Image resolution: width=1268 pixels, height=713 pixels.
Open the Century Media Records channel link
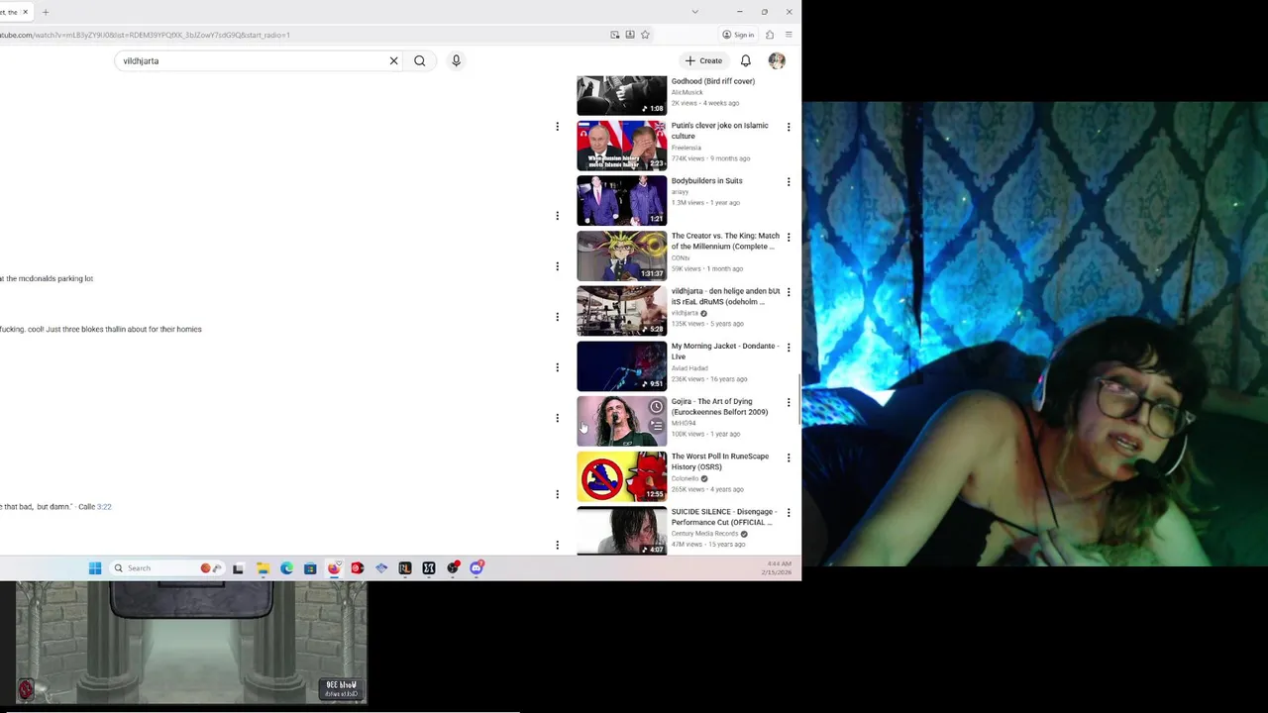point(704,534)
